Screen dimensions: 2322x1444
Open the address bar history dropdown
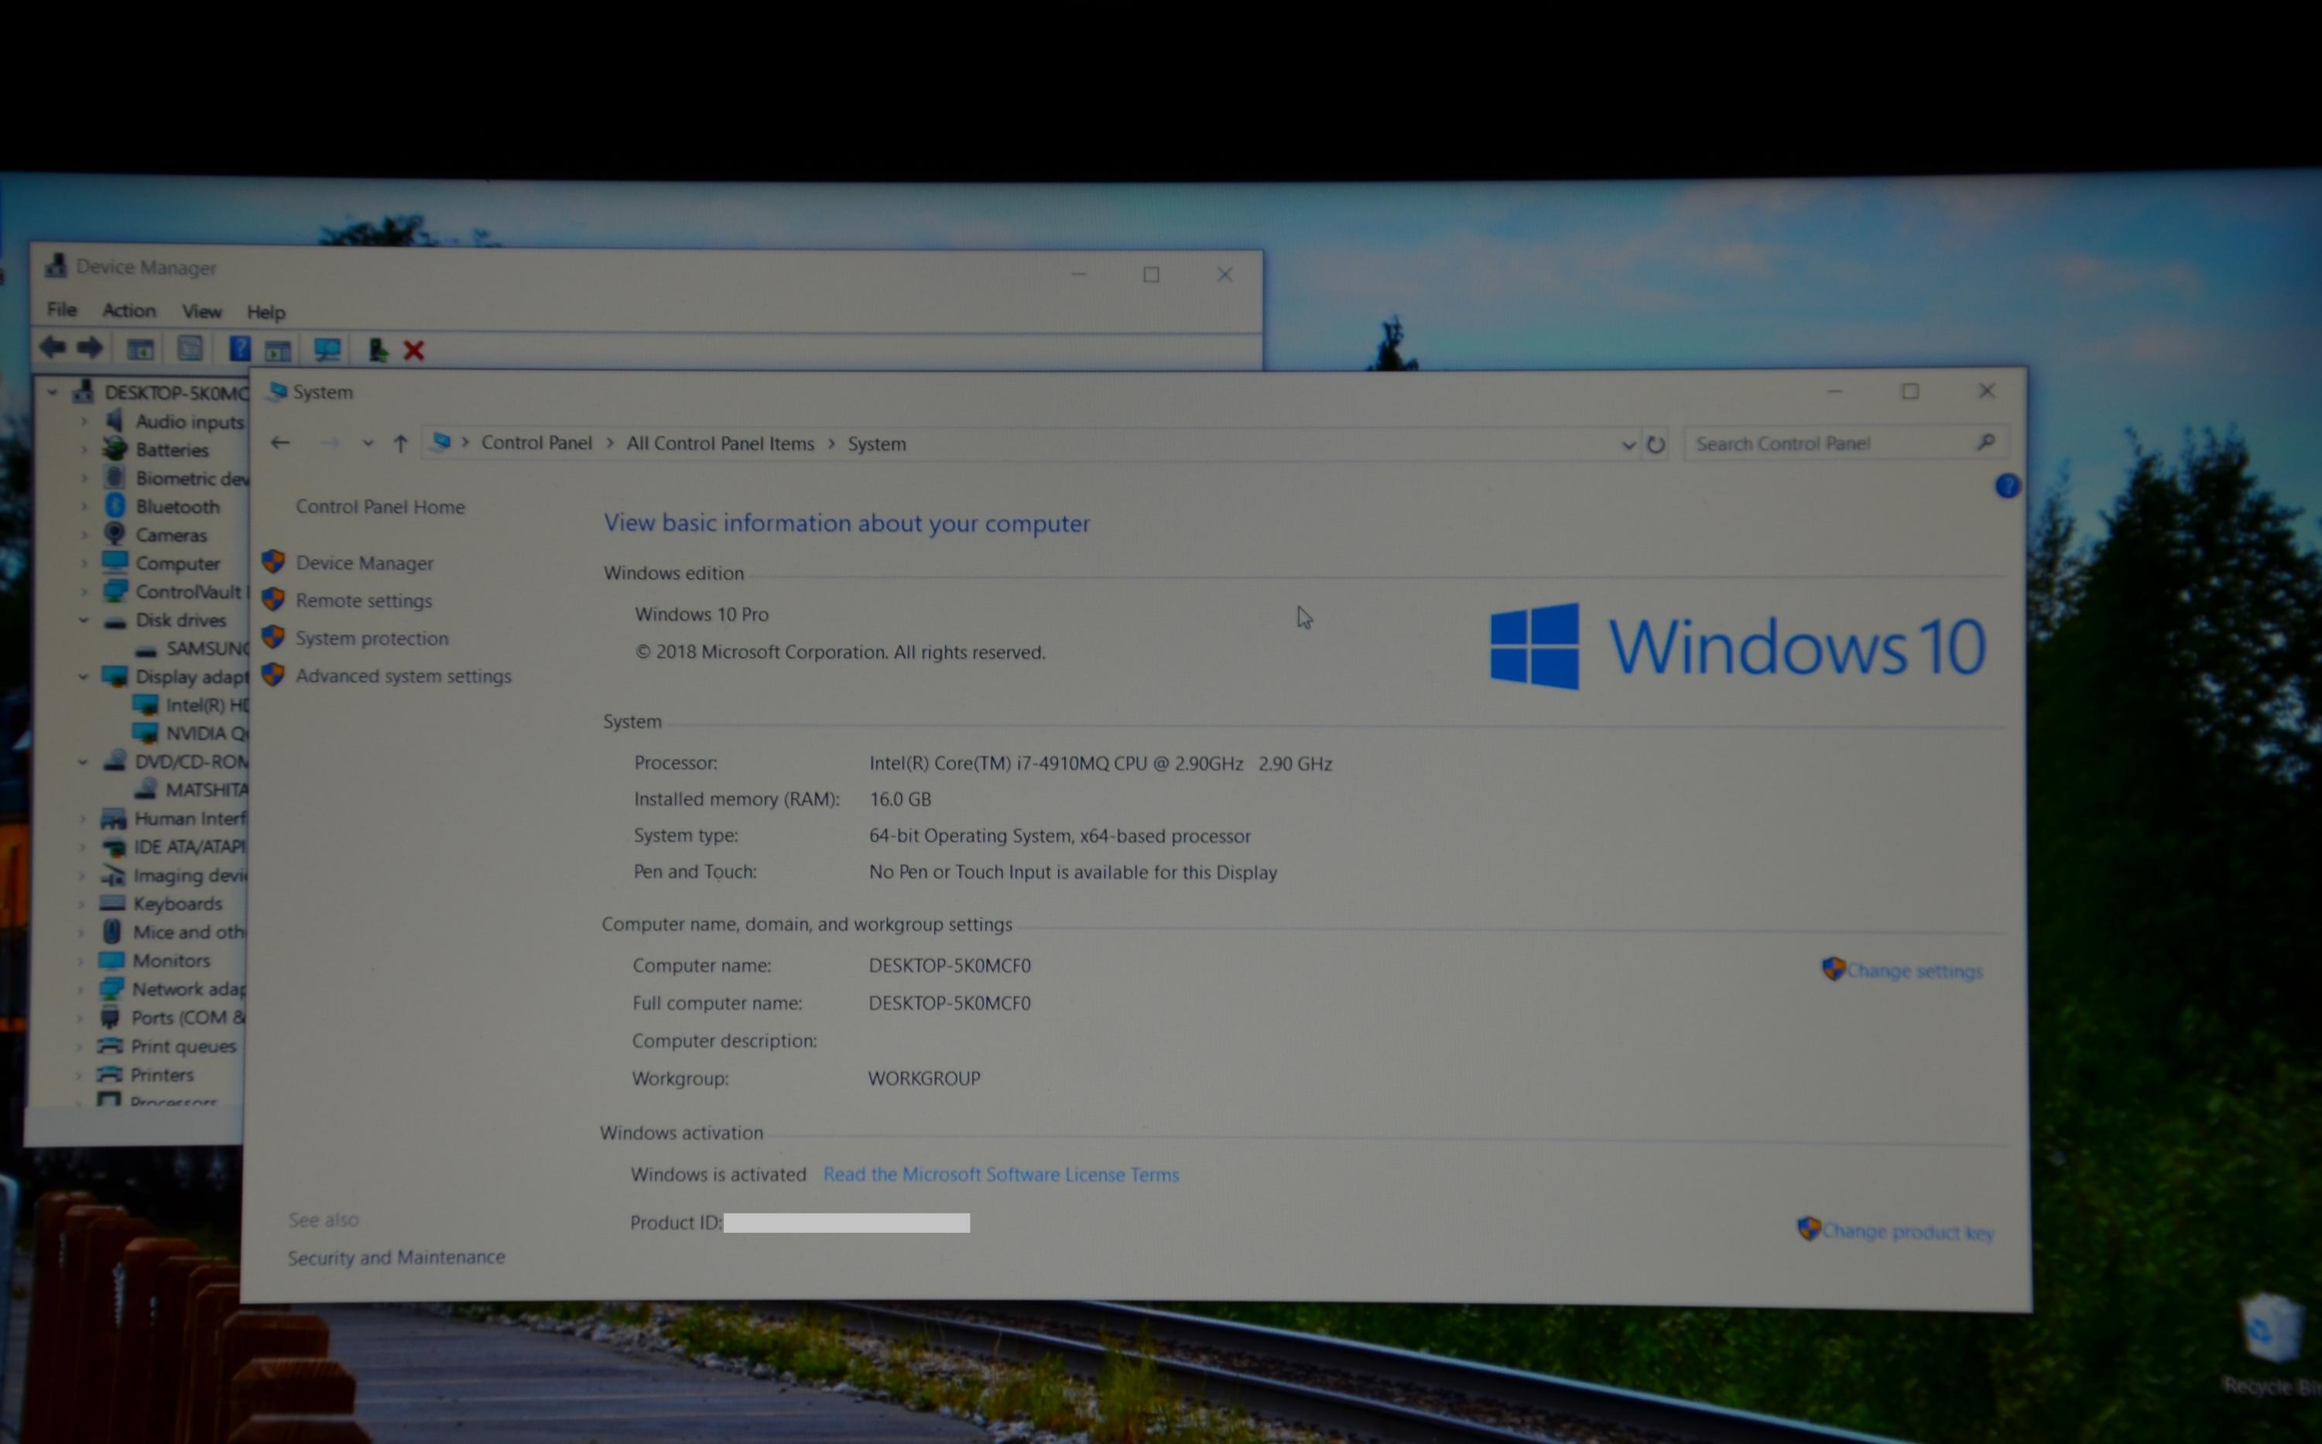(1628, 444)
